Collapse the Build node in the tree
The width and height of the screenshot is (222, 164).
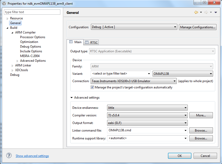[x=7, y=27]
